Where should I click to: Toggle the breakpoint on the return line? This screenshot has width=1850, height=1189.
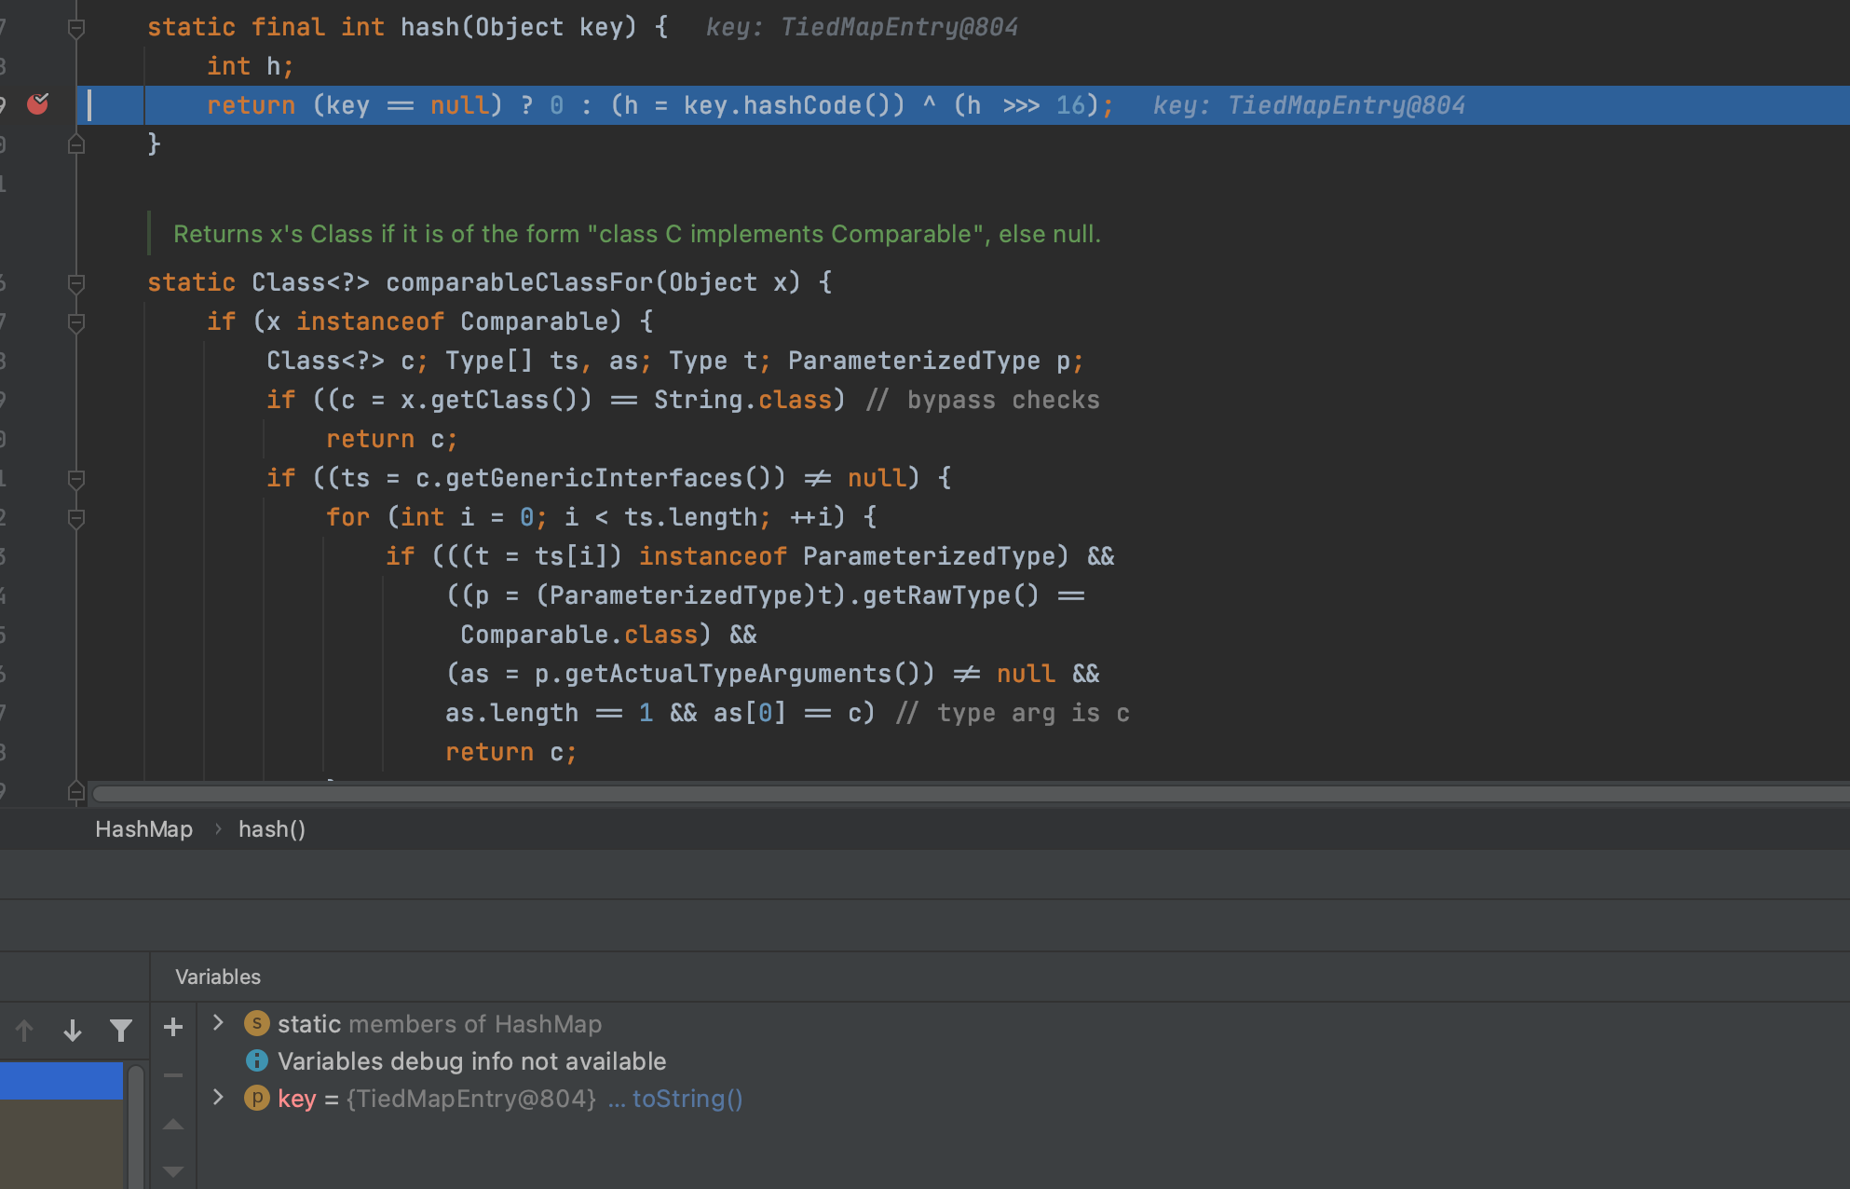coord(38,103)
